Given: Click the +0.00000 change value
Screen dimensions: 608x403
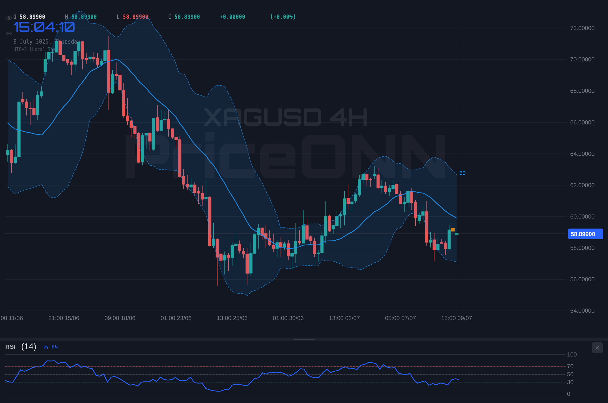Looking at the screenshot, I should coord(232,17).
